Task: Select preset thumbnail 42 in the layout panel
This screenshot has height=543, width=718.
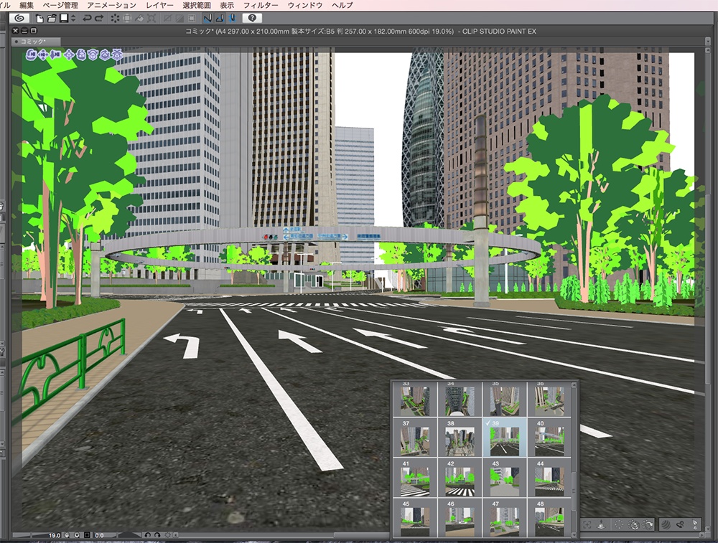Action: coord(460,479)
